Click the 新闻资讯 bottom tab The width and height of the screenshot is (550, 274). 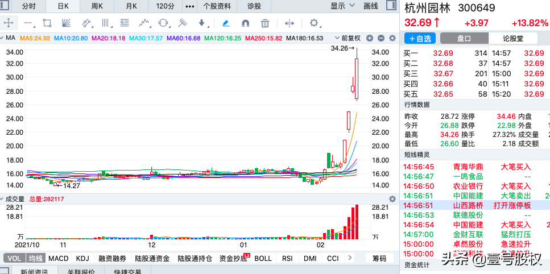(34, 271)
